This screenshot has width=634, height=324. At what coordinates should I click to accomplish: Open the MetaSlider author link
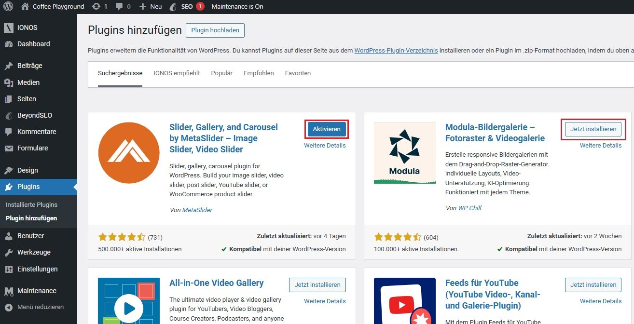click(x=197, y=210)
